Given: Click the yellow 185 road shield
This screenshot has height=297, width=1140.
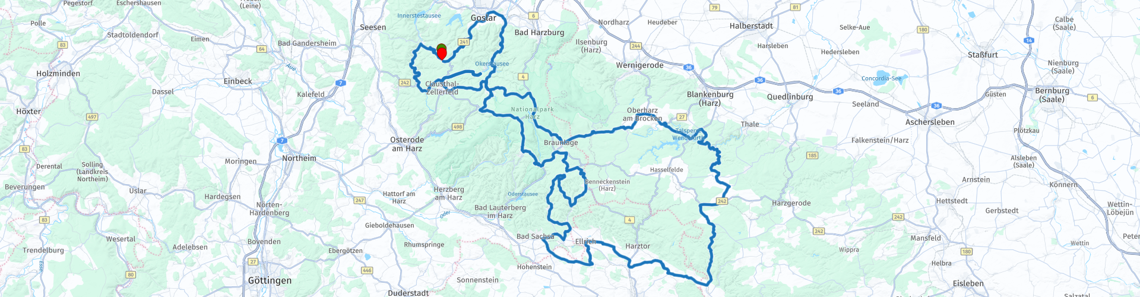Looking at the screenshot, I should [x=812, y=156].
